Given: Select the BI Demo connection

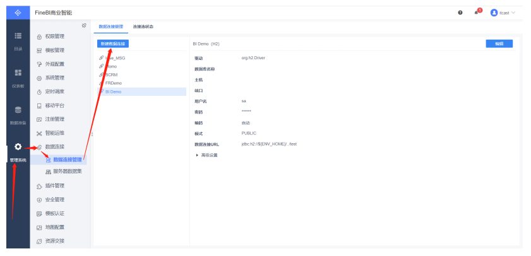Looking at the screenshot, I should [141, 91].
